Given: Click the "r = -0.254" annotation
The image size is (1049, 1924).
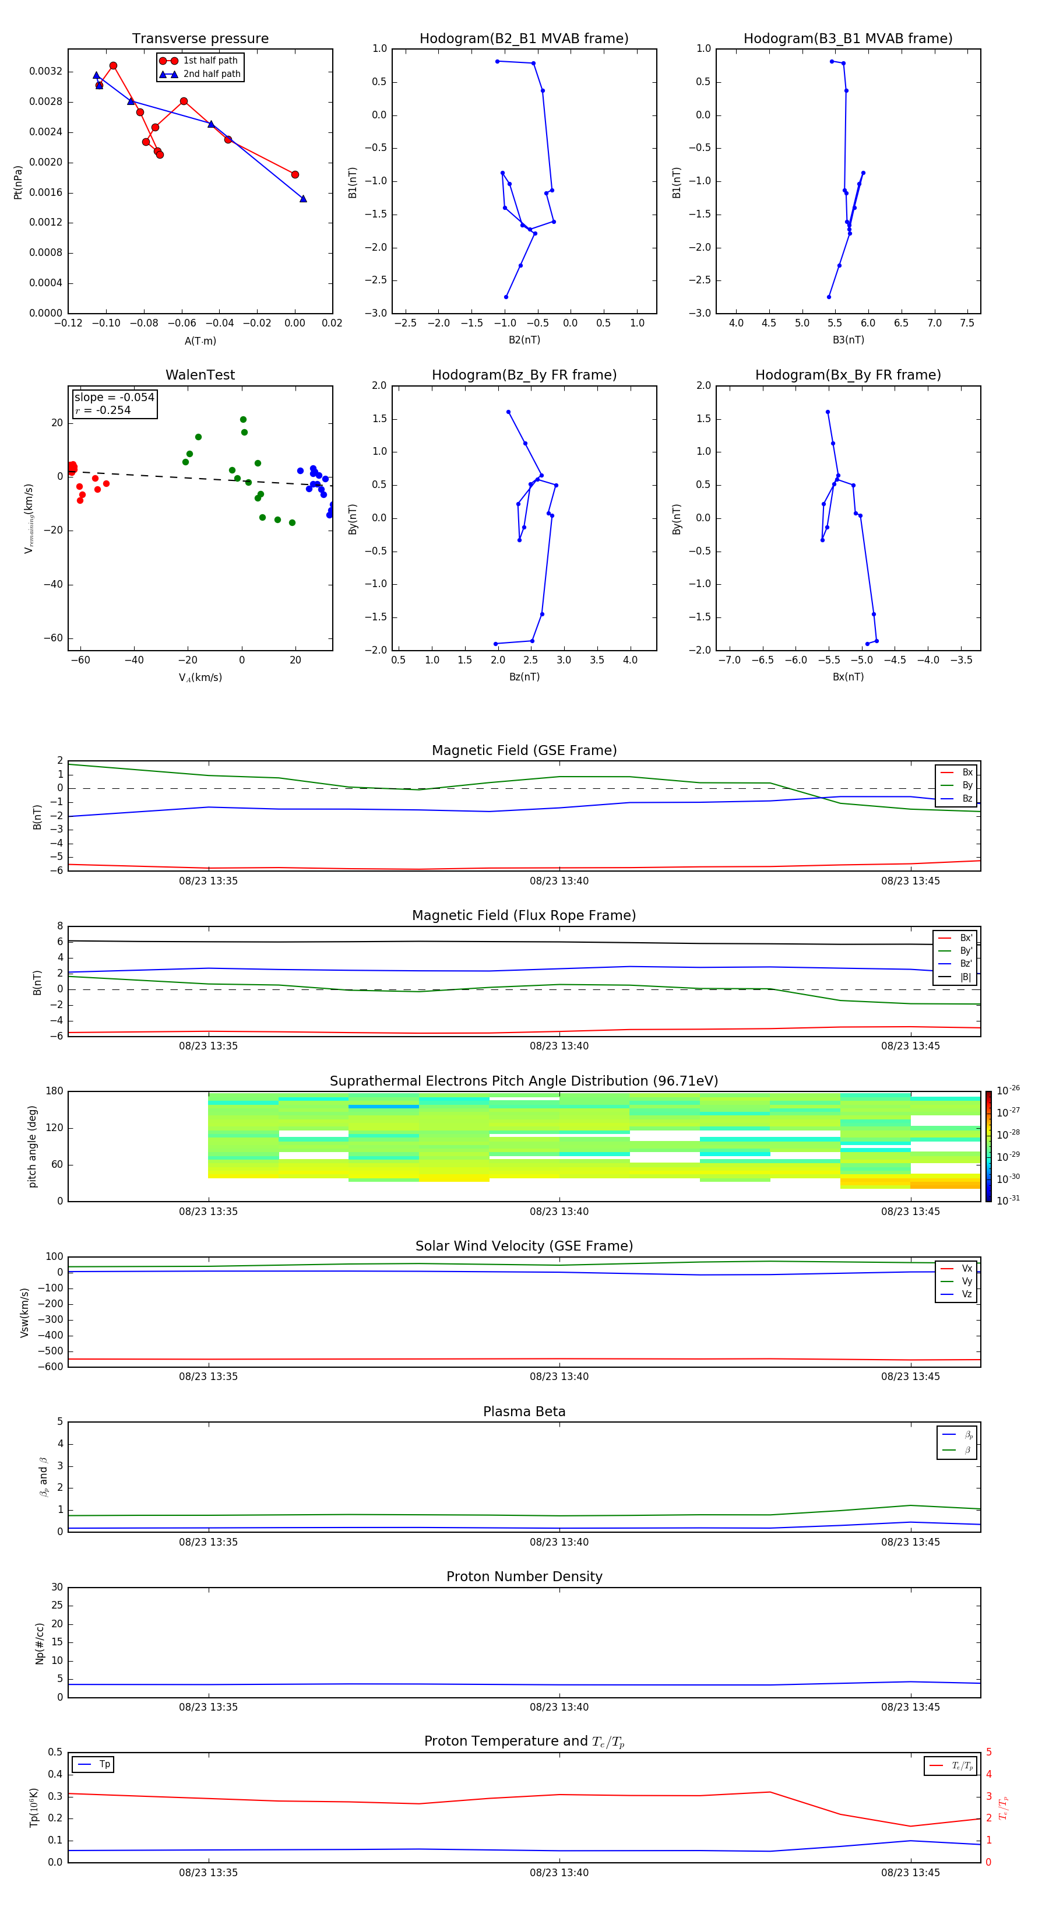Looking at the screenshot, I should pyautogui.click(x=103, y=411).
